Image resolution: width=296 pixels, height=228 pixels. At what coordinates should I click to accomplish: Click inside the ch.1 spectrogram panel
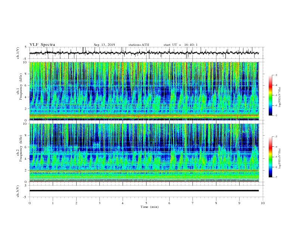[x=144, y=91]
